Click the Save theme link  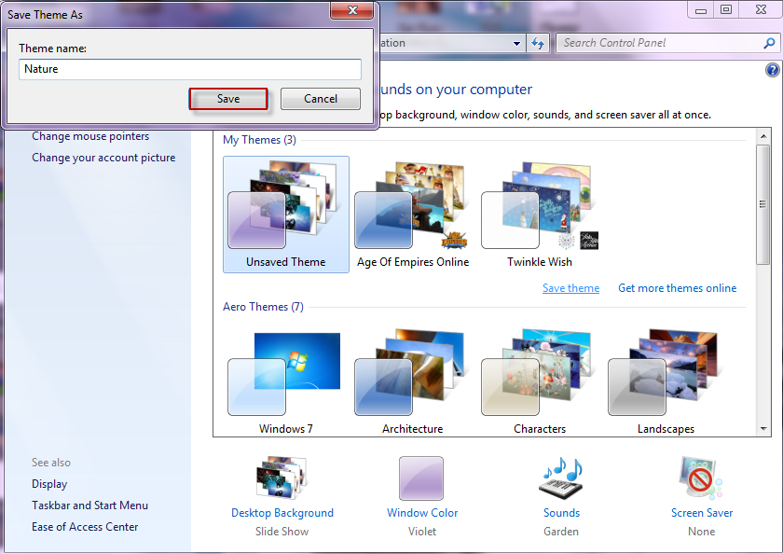(x=570, y=288)
